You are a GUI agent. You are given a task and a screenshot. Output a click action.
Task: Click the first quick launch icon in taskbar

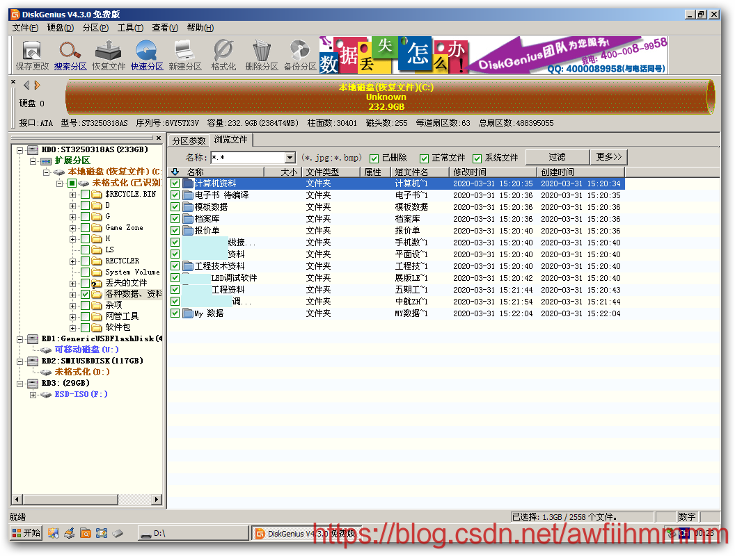click(x=54, y=533)
